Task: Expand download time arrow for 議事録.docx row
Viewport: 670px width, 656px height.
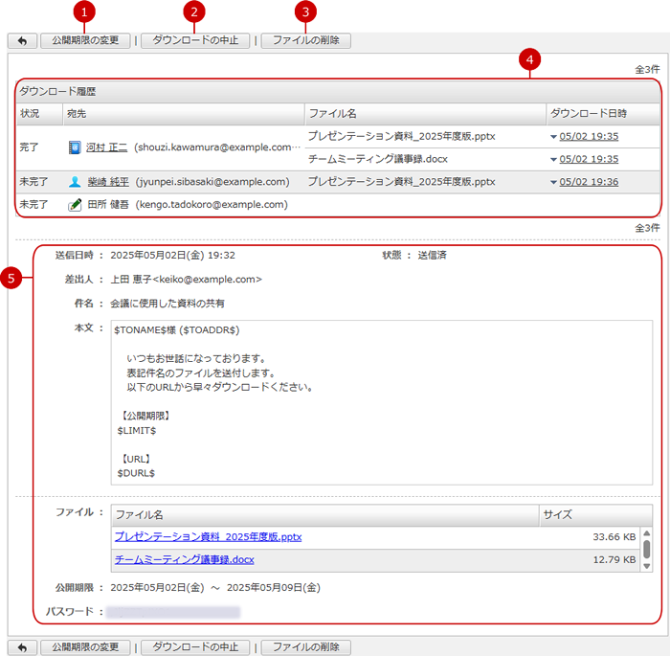Action: tap(553, 160)
